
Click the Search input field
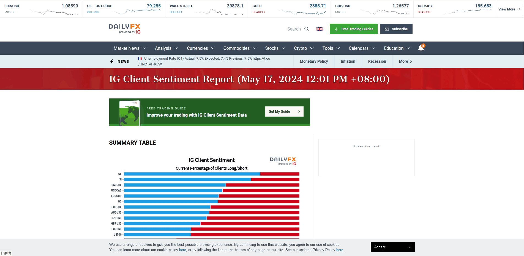pos(294,29)
